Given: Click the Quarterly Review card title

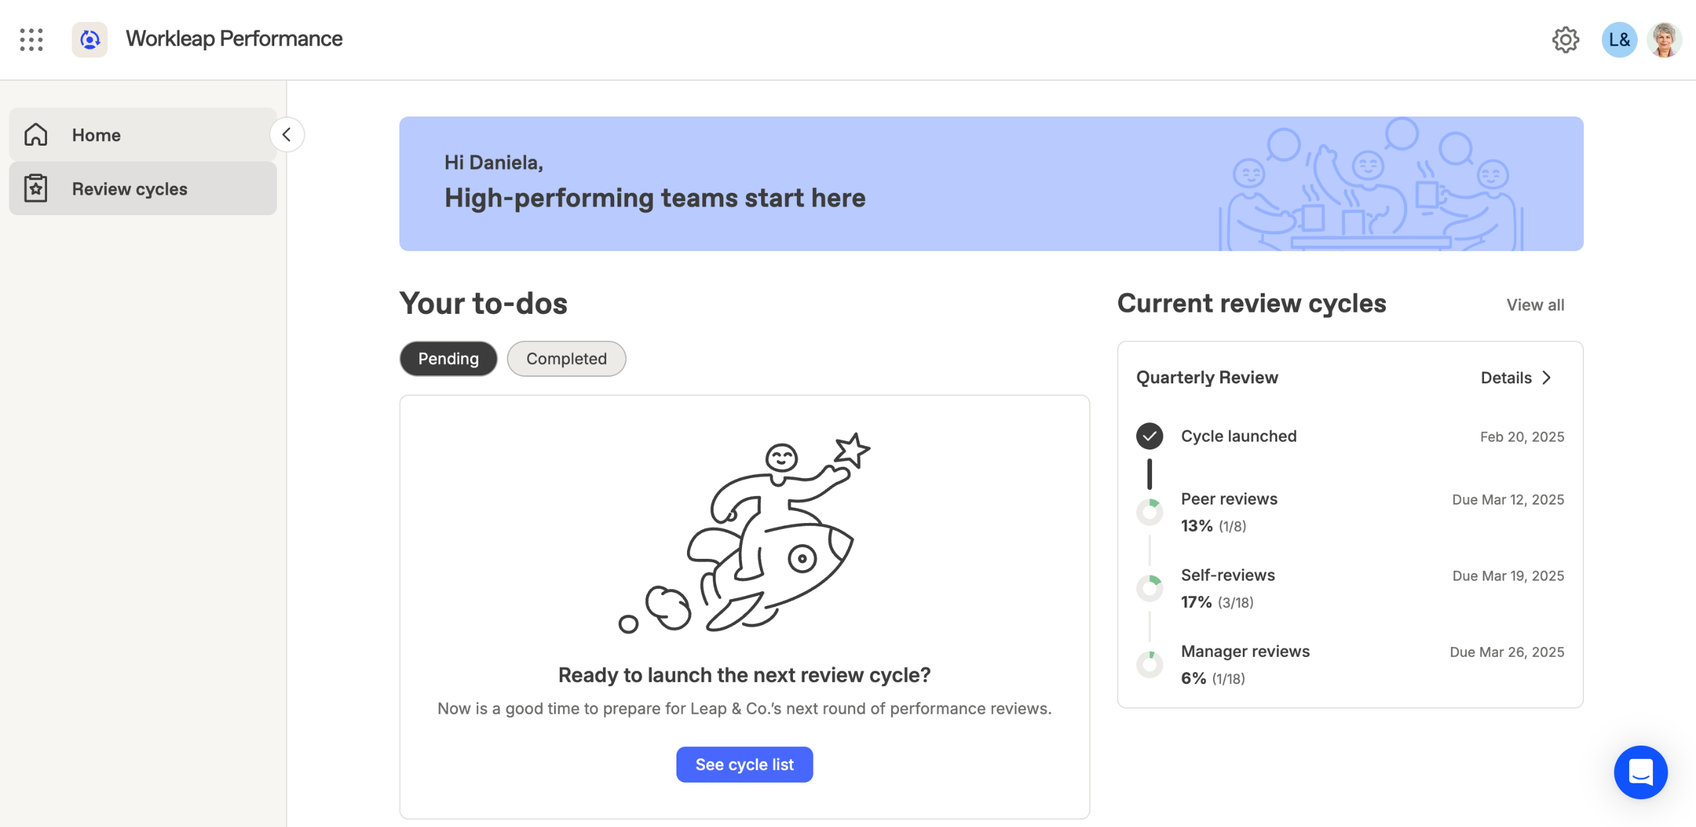Looking at the screenshot, I should click(x=1206, y=377).
